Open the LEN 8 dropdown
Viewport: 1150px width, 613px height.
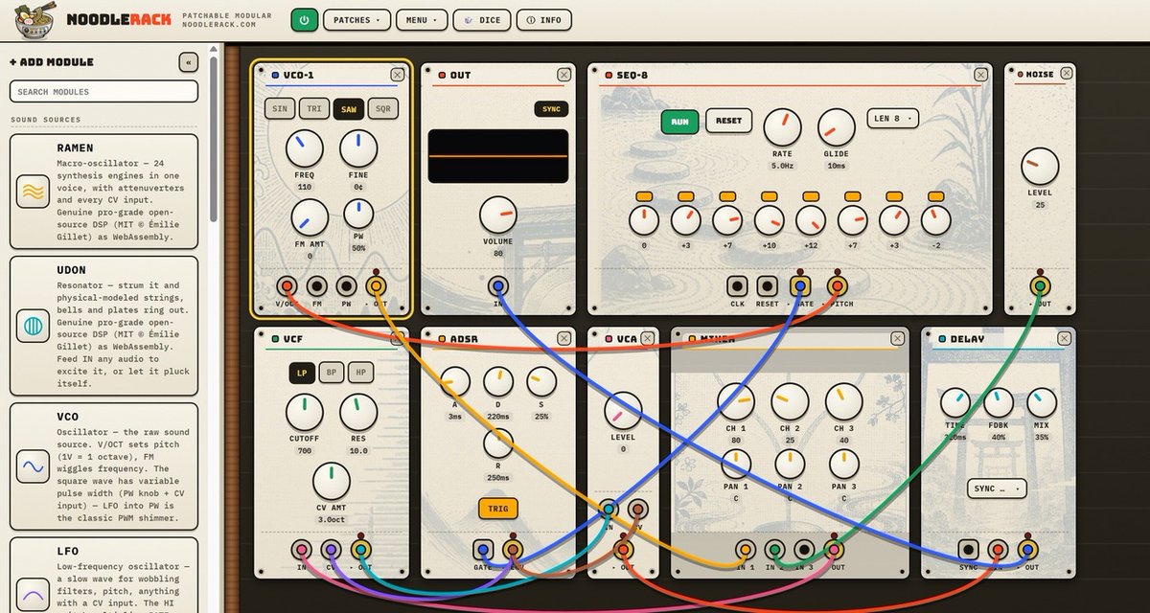coord(892,118)
